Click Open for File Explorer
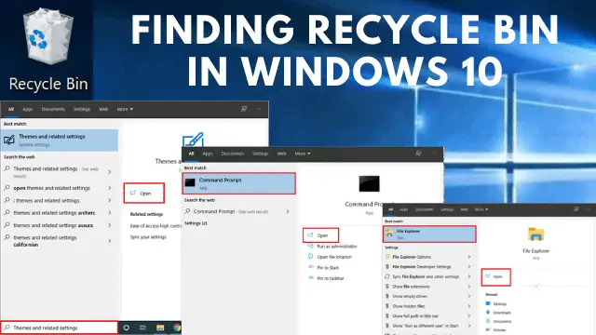The image size is (596, 335). 496,277
